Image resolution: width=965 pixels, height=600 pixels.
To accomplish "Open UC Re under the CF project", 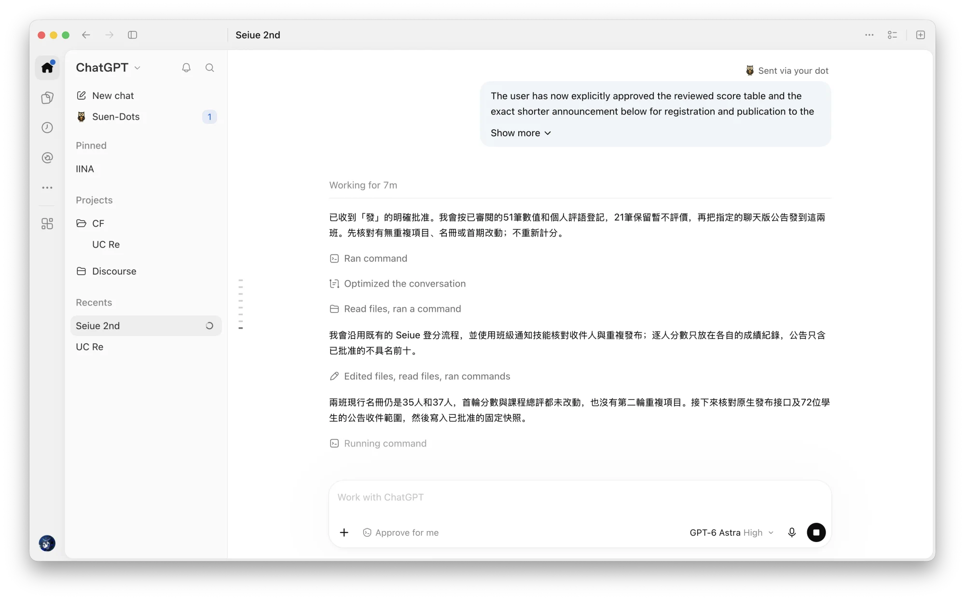I will [146, 245].
